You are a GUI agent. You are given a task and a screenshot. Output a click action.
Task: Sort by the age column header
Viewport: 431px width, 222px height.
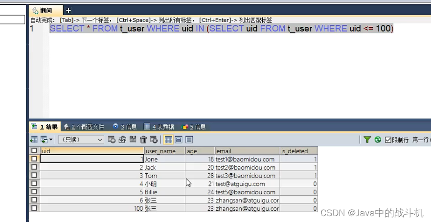(200, 151)
